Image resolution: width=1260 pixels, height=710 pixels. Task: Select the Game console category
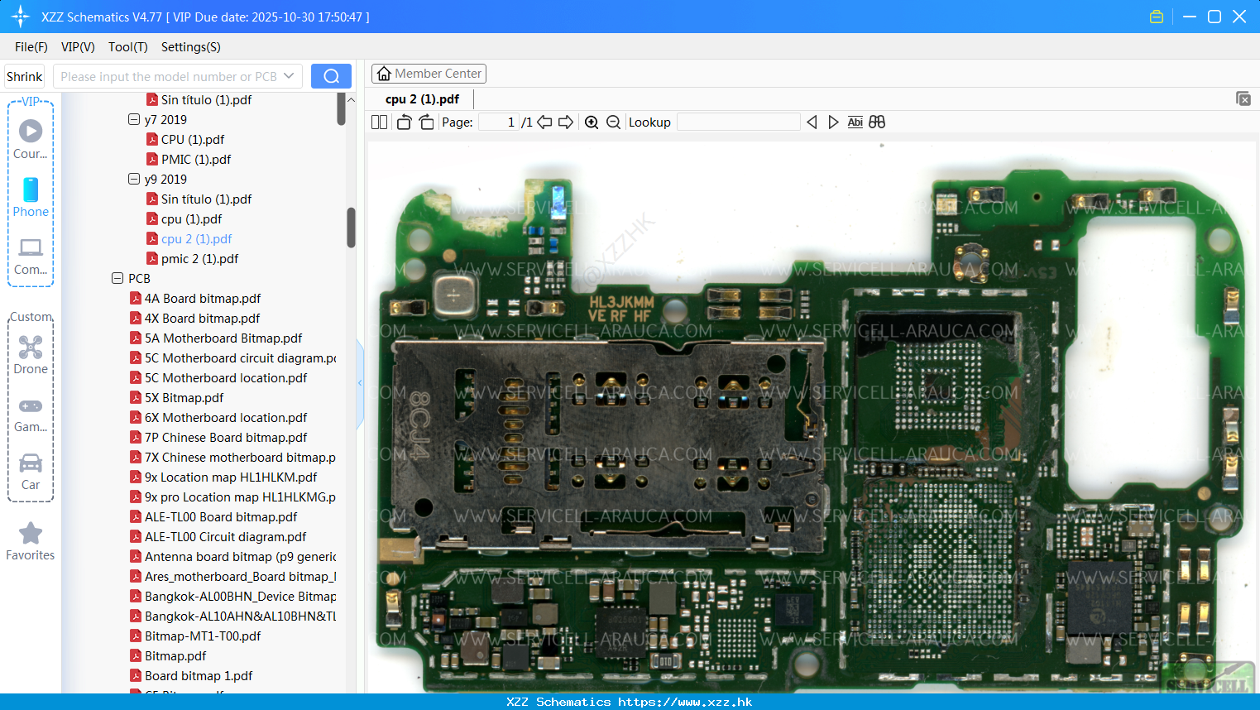tap(31, 414)
